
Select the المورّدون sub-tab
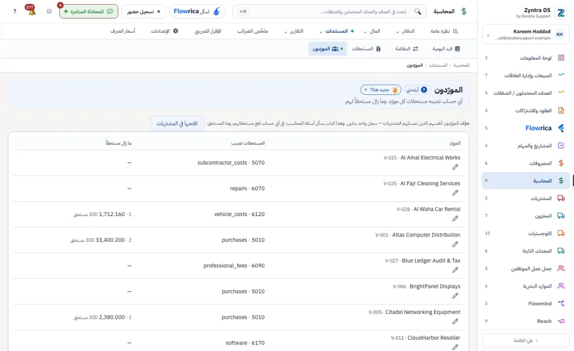click(328, 48)
